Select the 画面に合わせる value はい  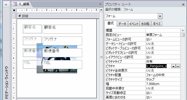tap(163, 97)
